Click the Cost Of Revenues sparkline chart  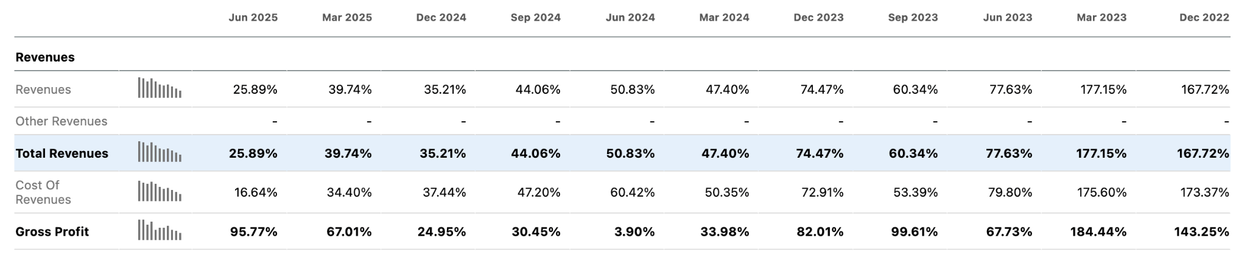[x=160, y=192]
